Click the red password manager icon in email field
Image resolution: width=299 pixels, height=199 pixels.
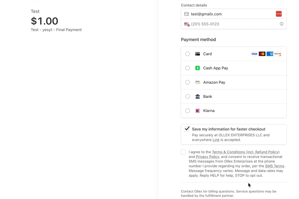[279, 14]
